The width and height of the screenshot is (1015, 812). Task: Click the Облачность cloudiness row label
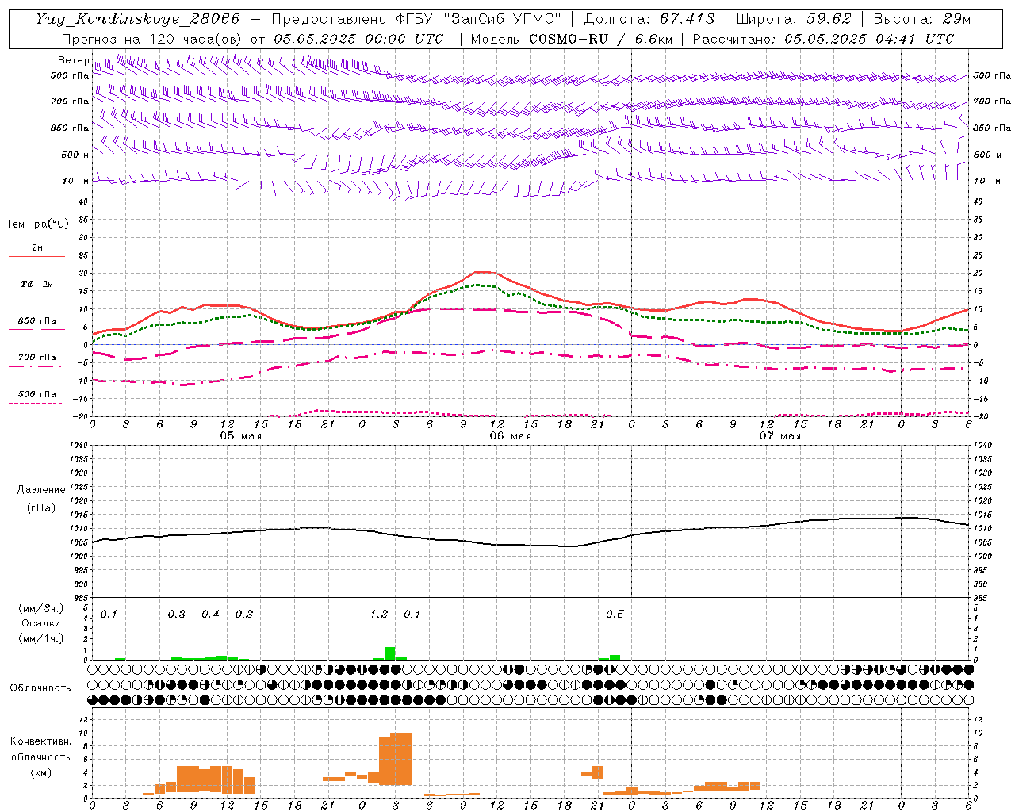tap(40, 688)
